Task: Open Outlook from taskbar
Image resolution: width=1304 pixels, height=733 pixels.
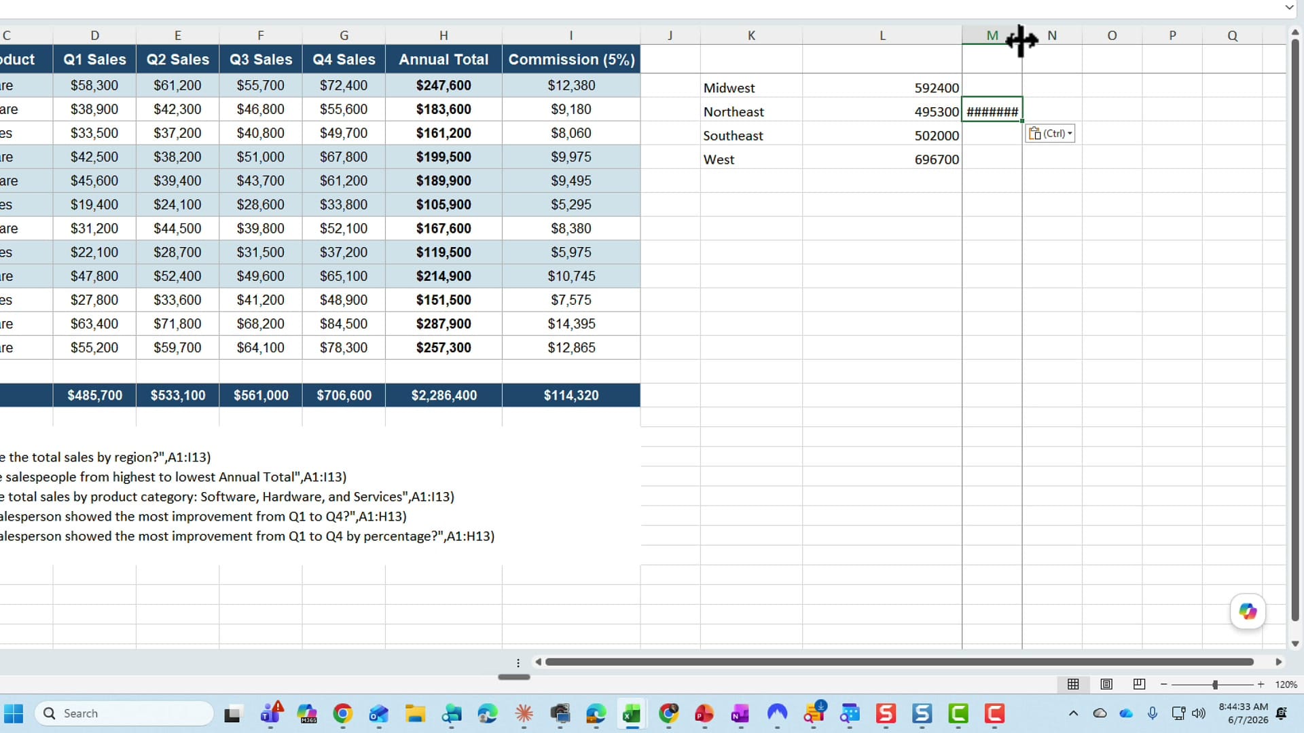Action: pyautogui.click(x=379, y=713)
